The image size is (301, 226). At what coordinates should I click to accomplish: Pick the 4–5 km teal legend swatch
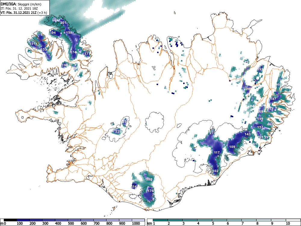pos(205,220)
